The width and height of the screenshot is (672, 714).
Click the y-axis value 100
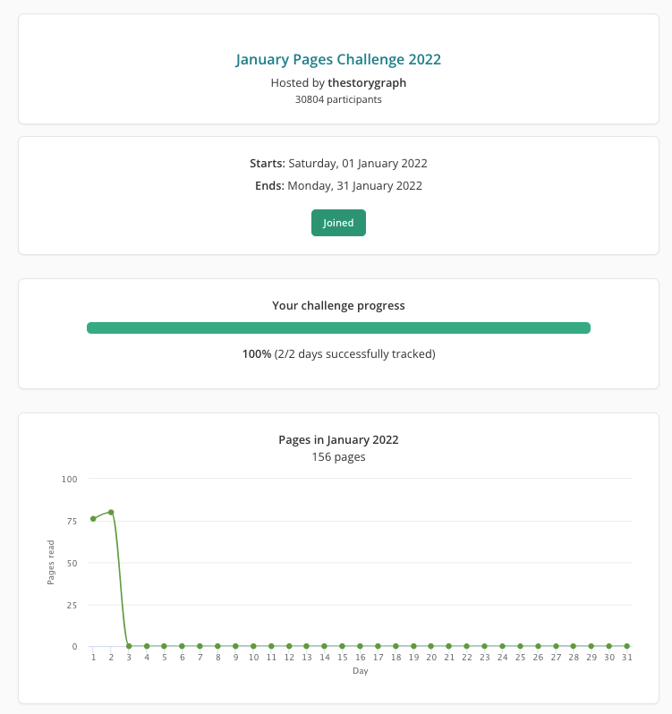[69, 479]
